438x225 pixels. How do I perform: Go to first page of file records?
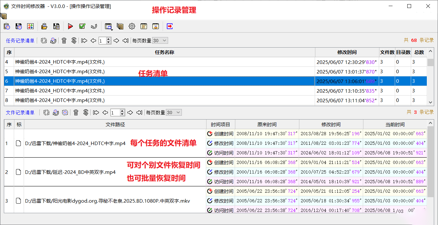tap(96, 112)
